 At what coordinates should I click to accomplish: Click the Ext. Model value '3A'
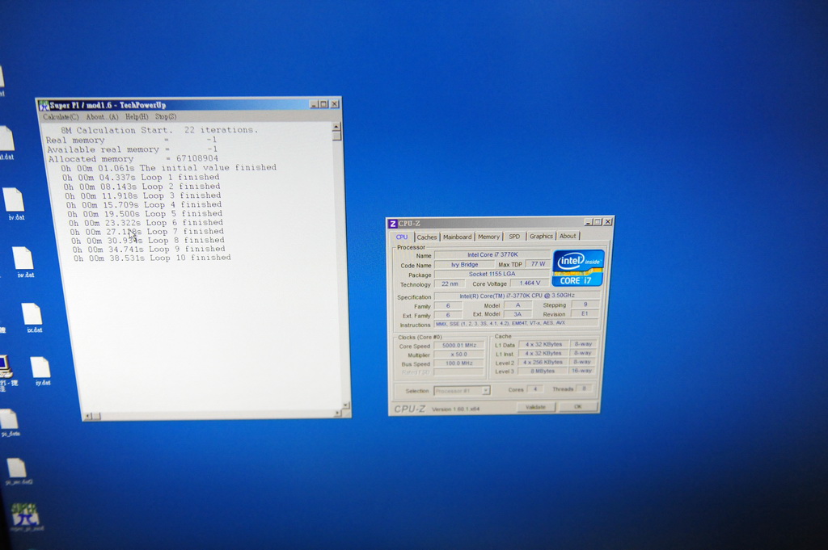pyautogui.click(x=517, y=313)
